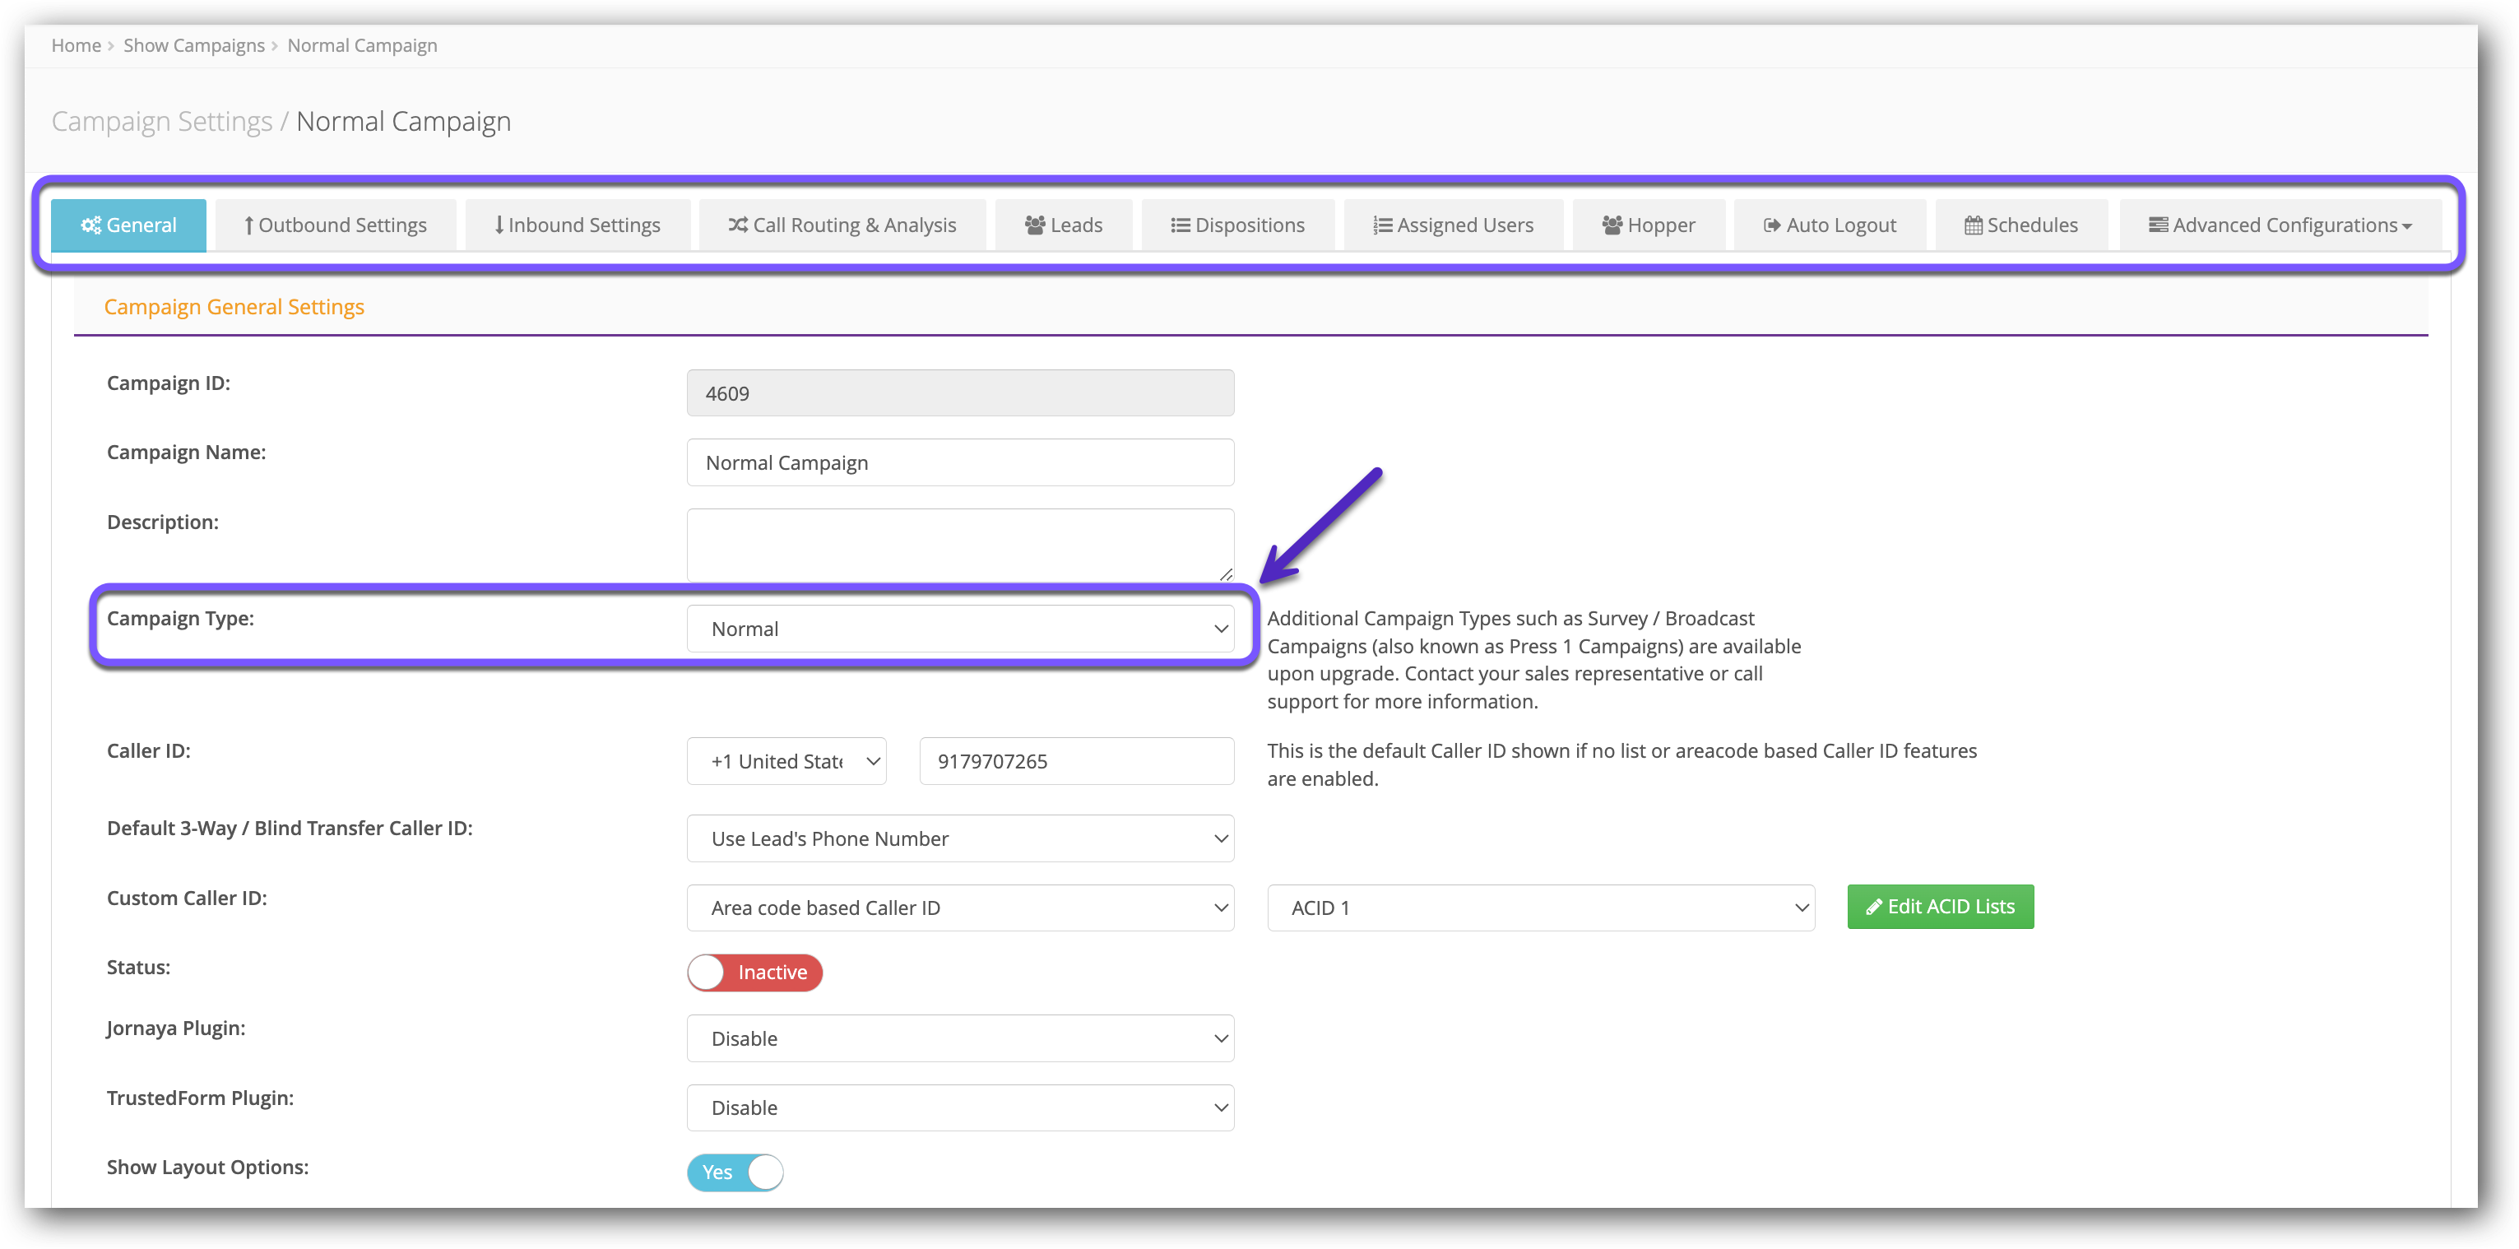Click the Edit ACID Lists button
Viewport: 2519px width, 1249px height.
pos(1939,907)
